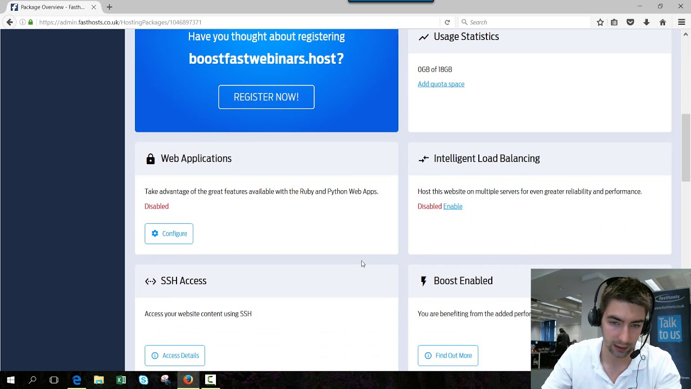
Task: Bookmark this page with star icon
Action: (600, 22)
